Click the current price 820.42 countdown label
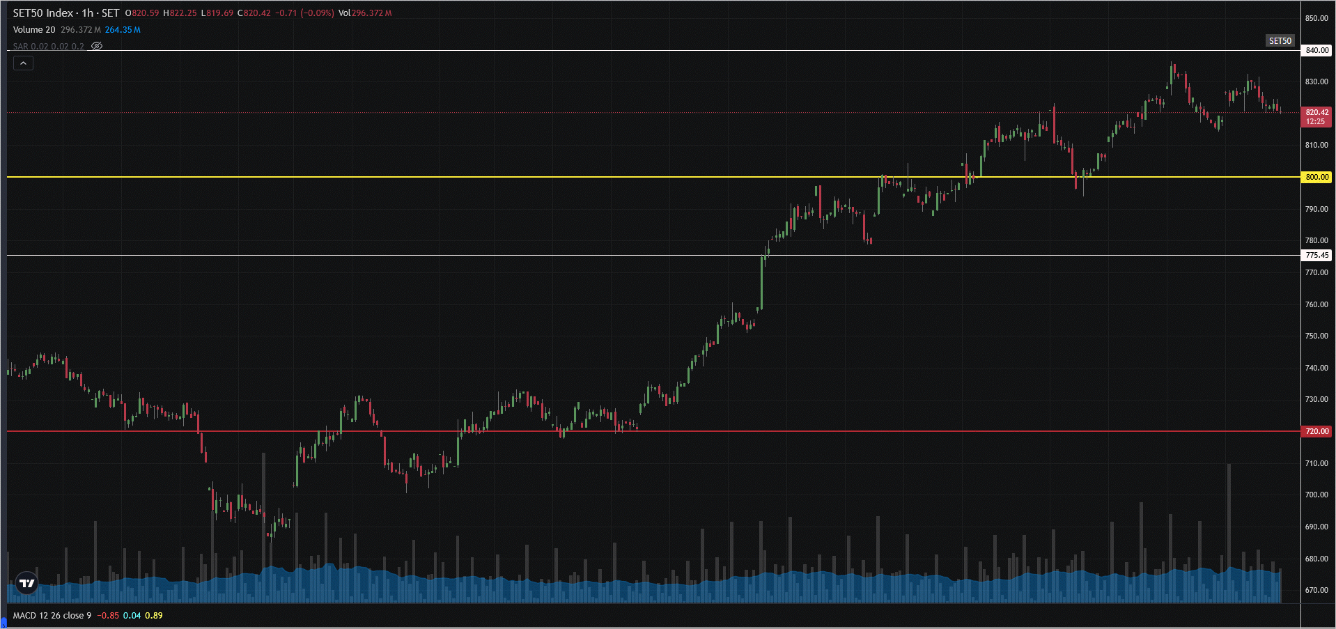 tap(1316, 117)
